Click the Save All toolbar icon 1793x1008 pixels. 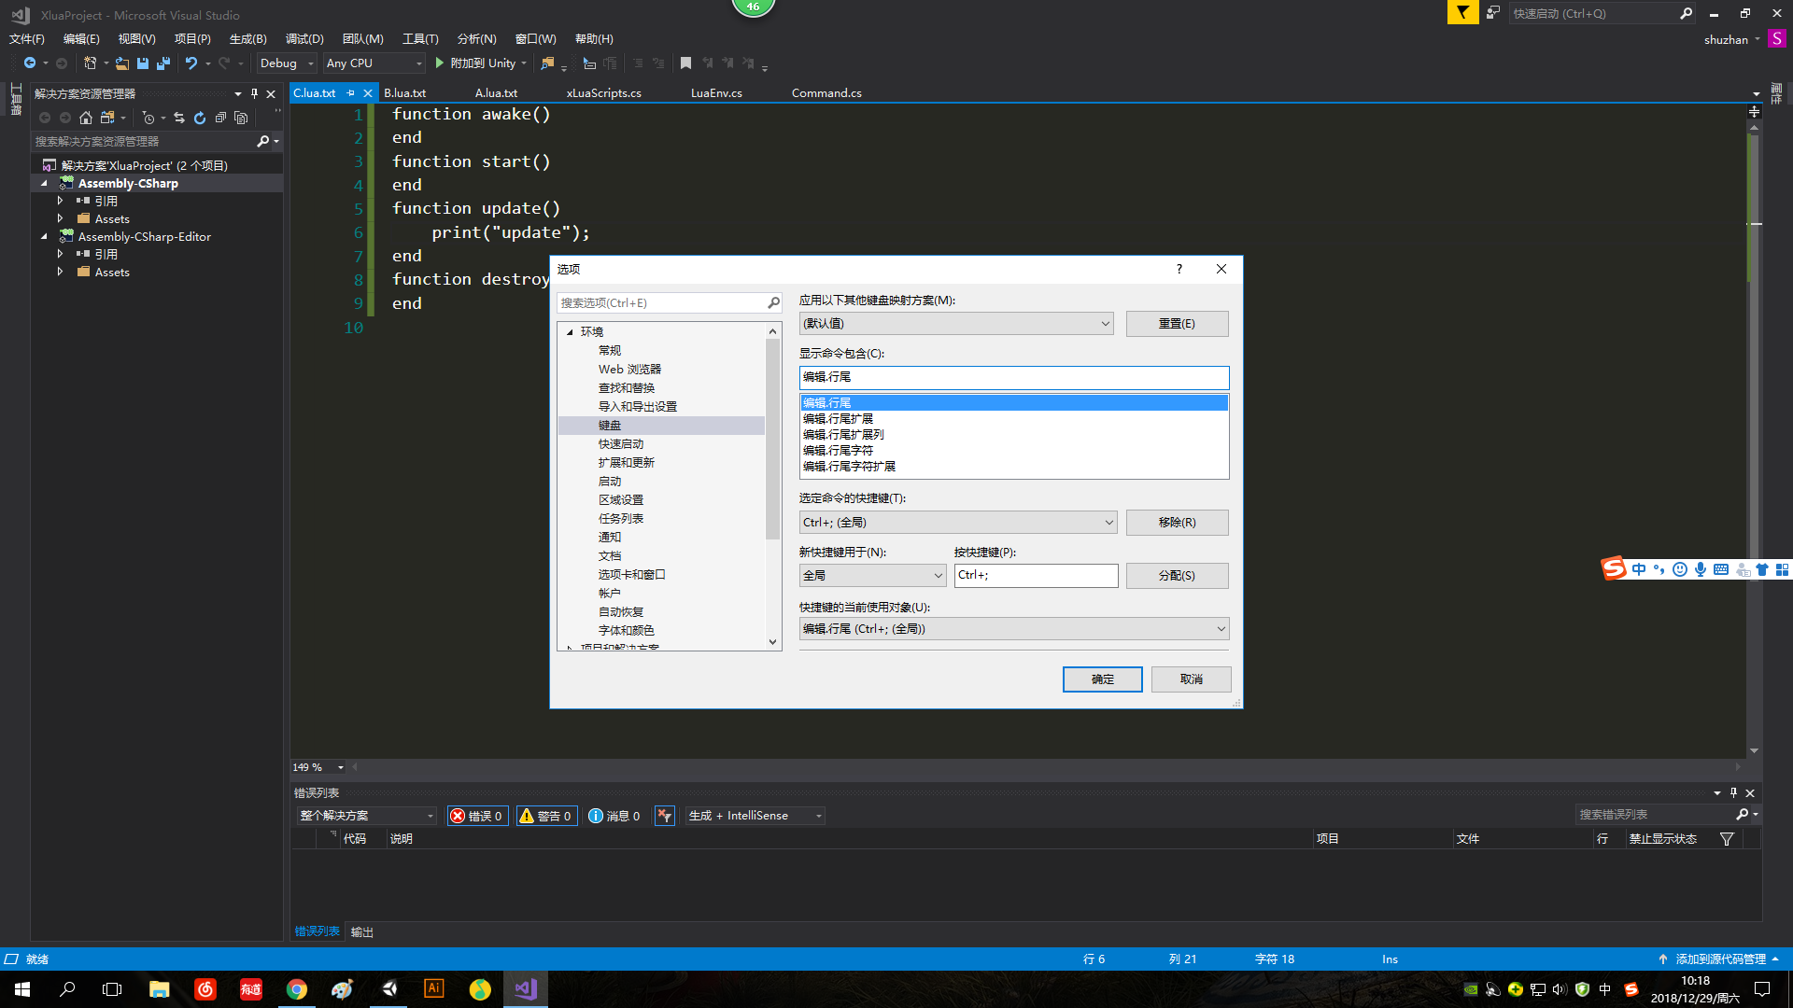click(x=163, y=63)
